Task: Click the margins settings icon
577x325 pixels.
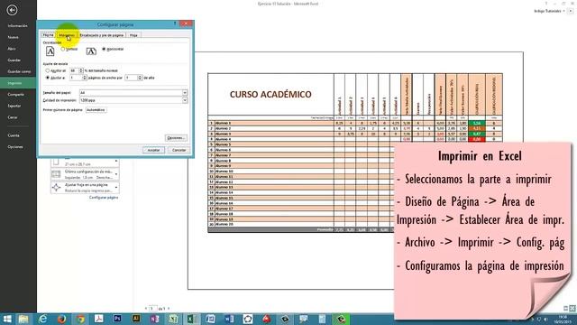Action: pos(56,174)
